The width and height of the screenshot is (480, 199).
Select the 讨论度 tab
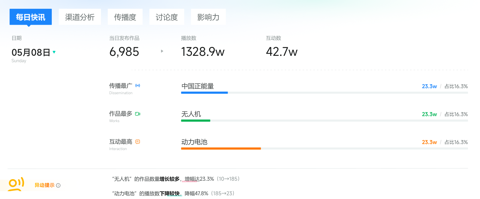pos(167,17)
